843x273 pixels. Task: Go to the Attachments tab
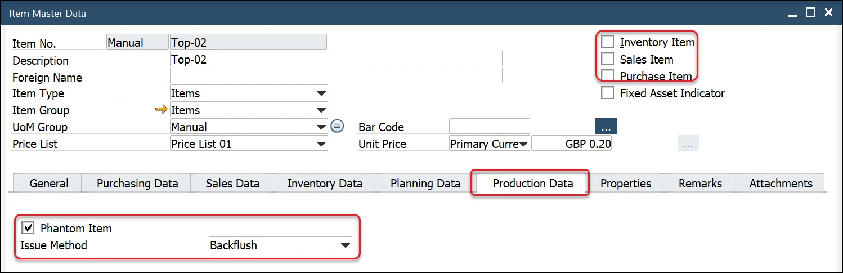tap(781, 184)
